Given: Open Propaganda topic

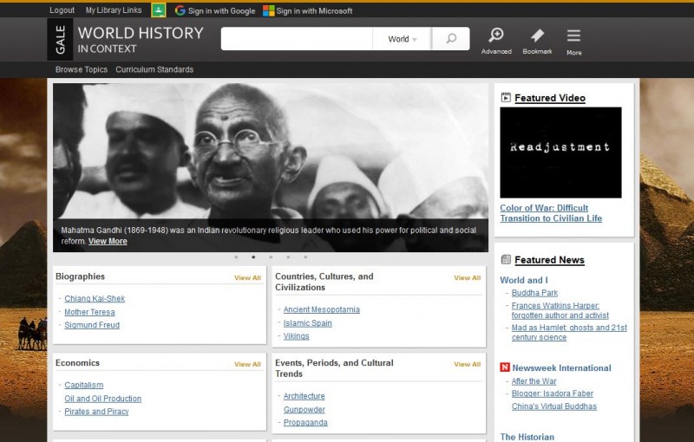Looking at the screenshot, I should click(x=306, y=423).
